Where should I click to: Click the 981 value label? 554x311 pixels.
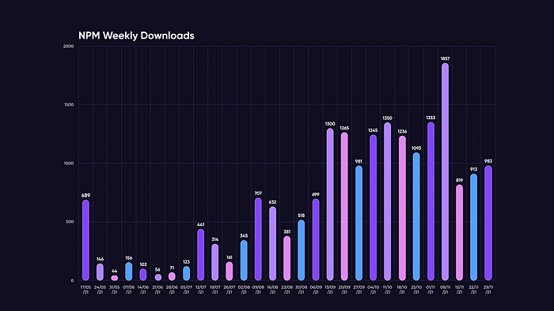click(359, 162)
